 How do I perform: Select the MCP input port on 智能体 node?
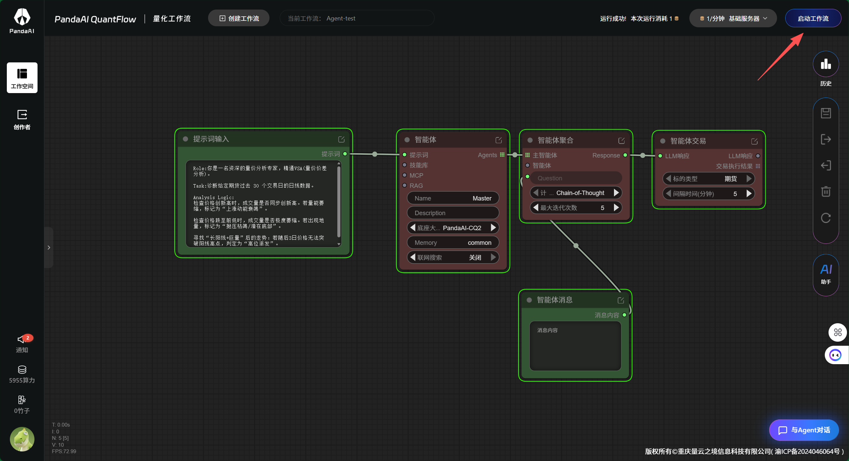[x=405, y=175]
